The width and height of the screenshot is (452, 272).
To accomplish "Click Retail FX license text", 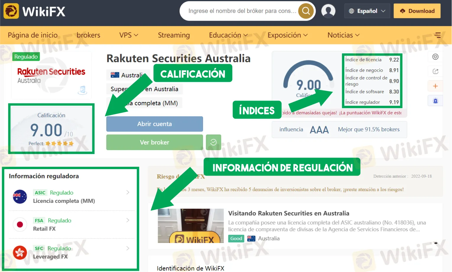I will pos(44,229).
